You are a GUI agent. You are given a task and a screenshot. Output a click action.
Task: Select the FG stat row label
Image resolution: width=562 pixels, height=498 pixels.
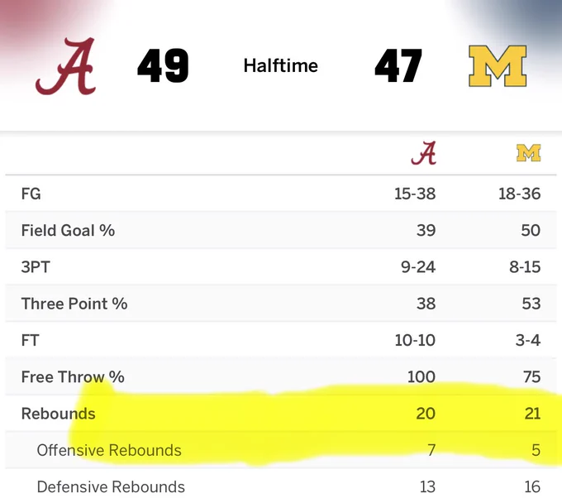tap(31, 194)
